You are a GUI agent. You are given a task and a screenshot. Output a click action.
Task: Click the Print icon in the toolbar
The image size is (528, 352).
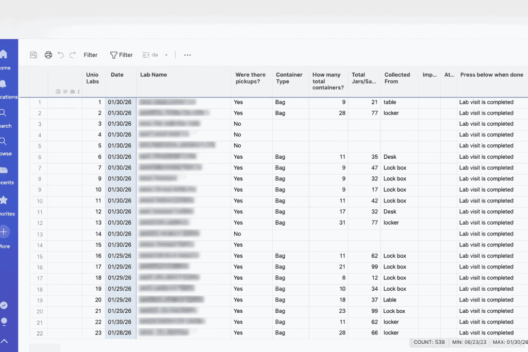[48, 55]
